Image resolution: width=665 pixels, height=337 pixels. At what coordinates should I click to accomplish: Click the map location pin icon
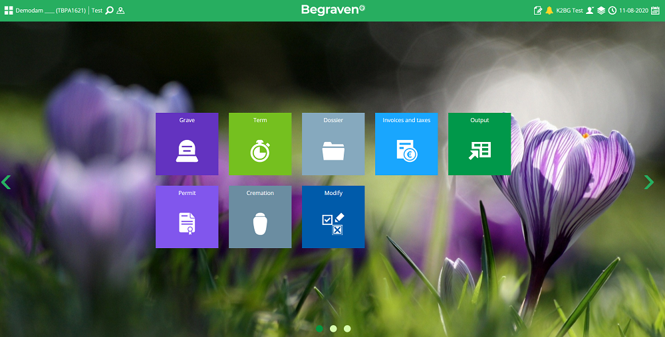pos(120,11)
